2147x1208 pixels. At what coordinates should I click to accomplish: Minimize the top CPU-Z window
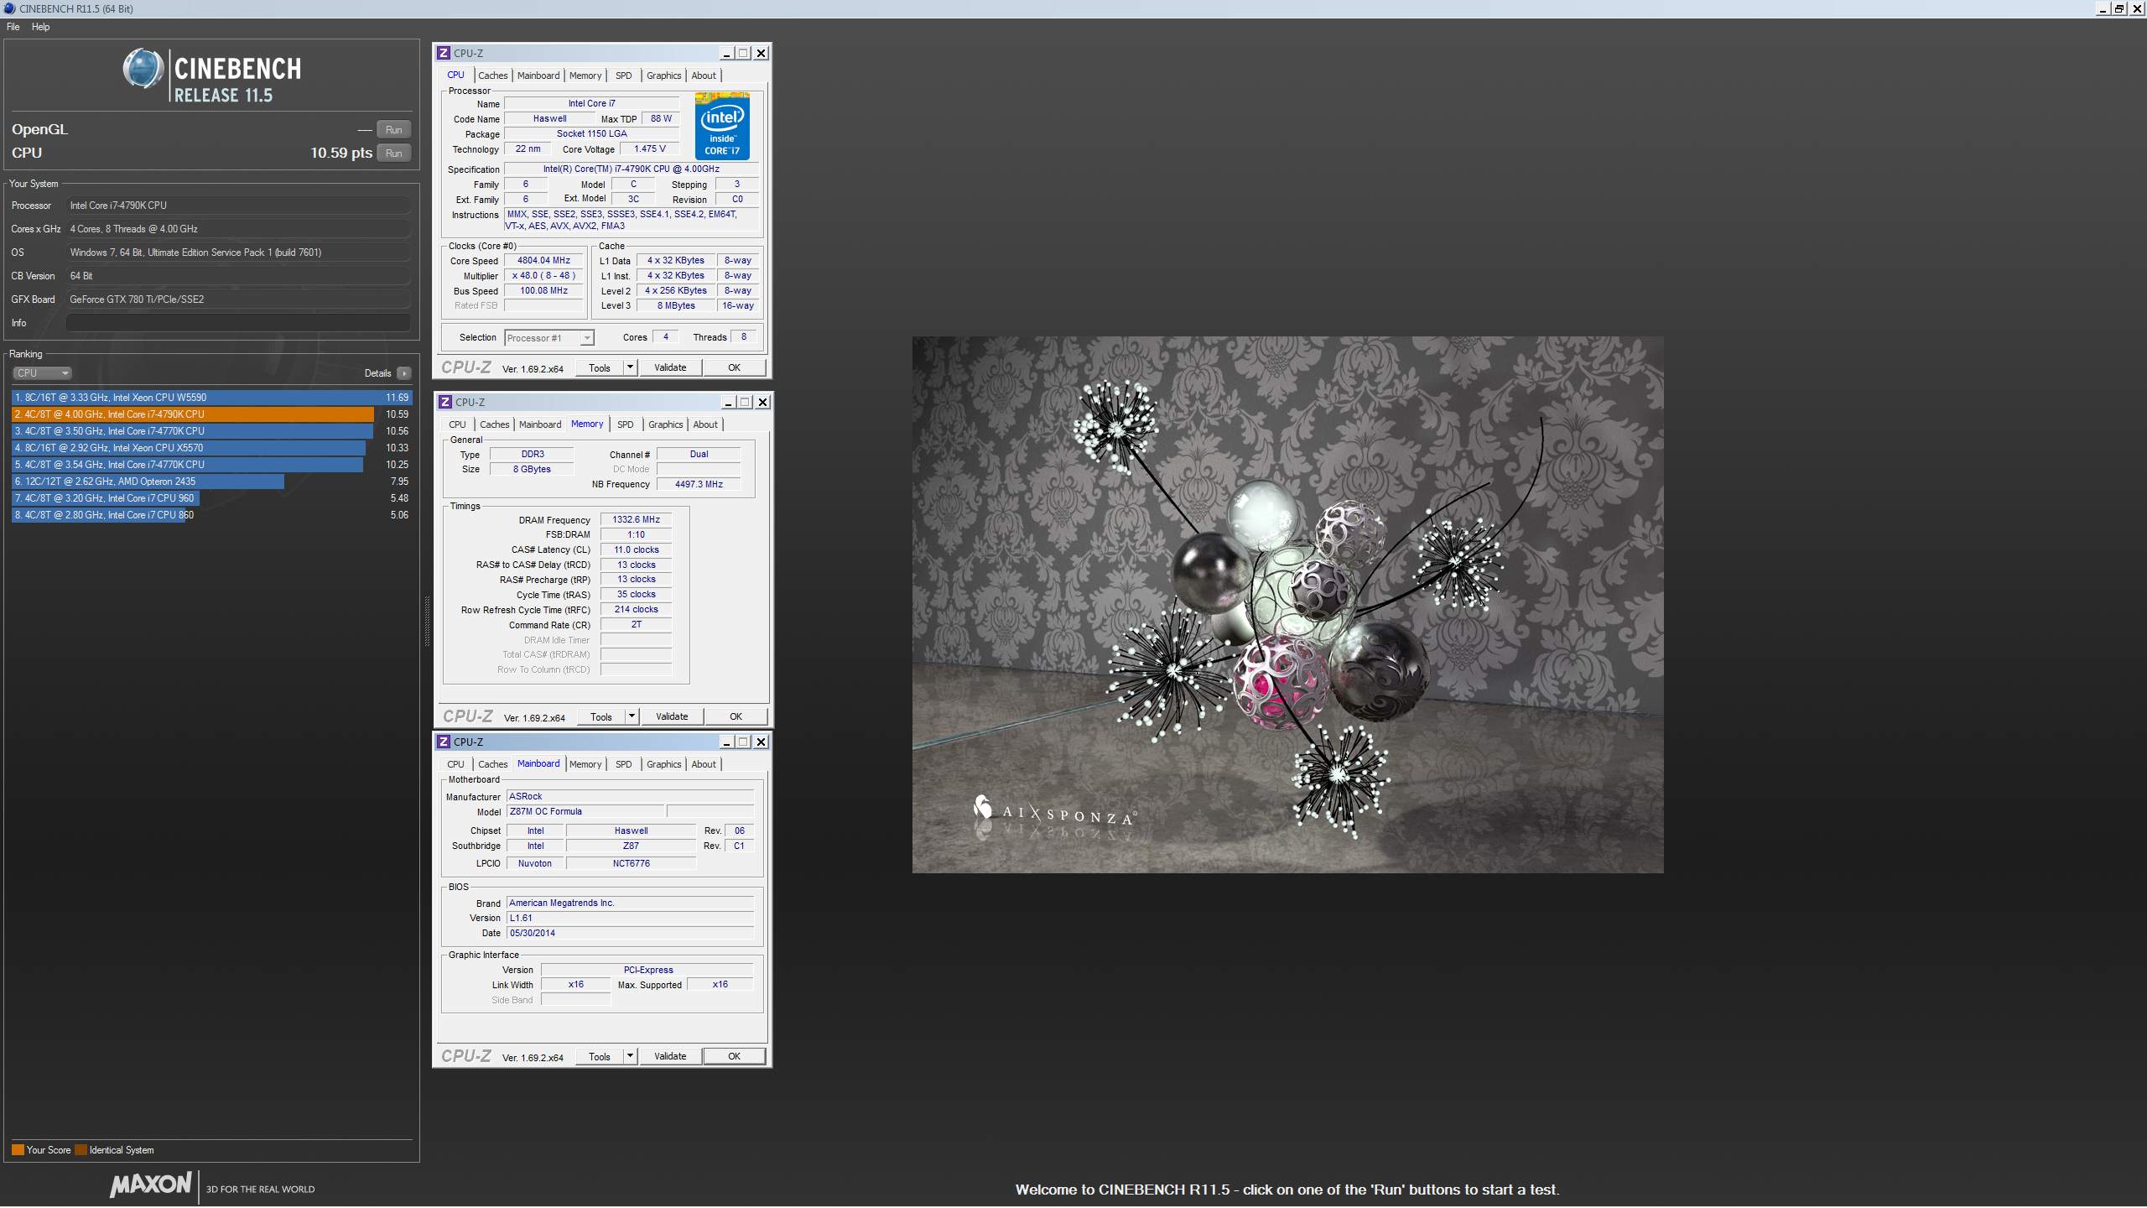(726, 53)
